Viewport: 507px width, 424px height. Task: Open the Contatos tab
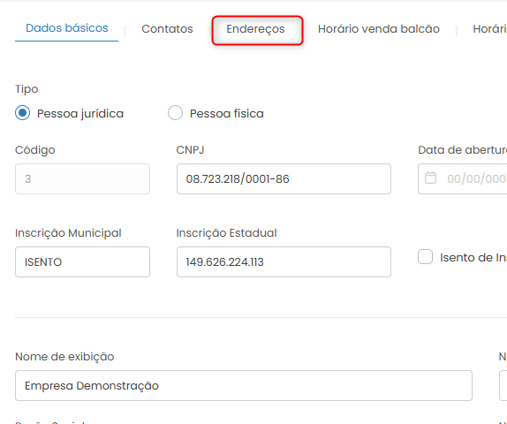coord(167,29)
